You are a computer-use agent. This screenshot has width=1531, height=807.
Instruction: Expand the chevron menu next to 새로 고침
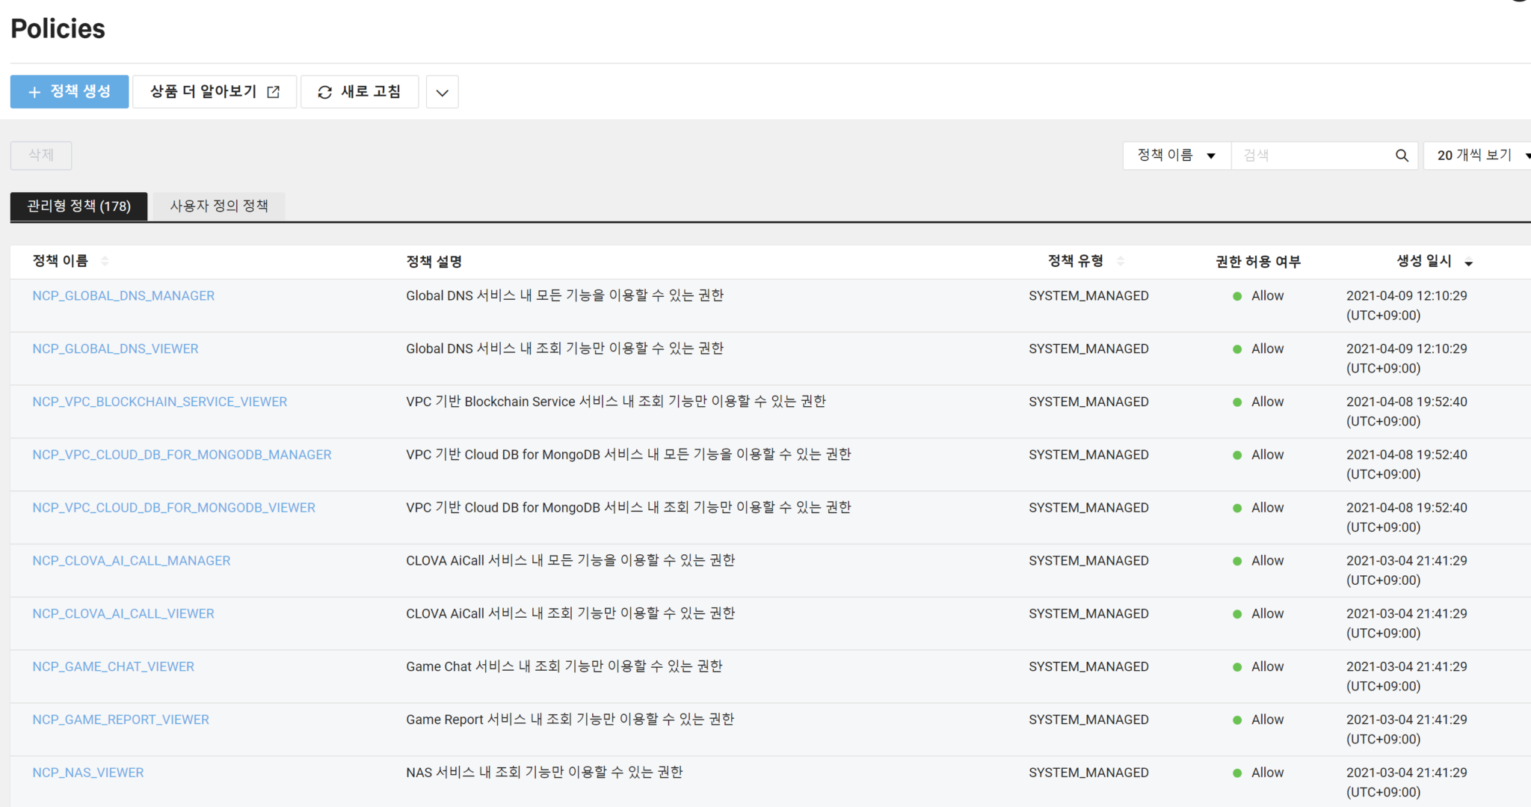pyautogui.click(x=442, y=91)
